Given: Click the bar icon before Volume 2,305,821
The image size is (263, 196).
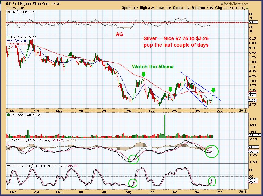Looking at the screenshot, I should (x=8, y=115).
